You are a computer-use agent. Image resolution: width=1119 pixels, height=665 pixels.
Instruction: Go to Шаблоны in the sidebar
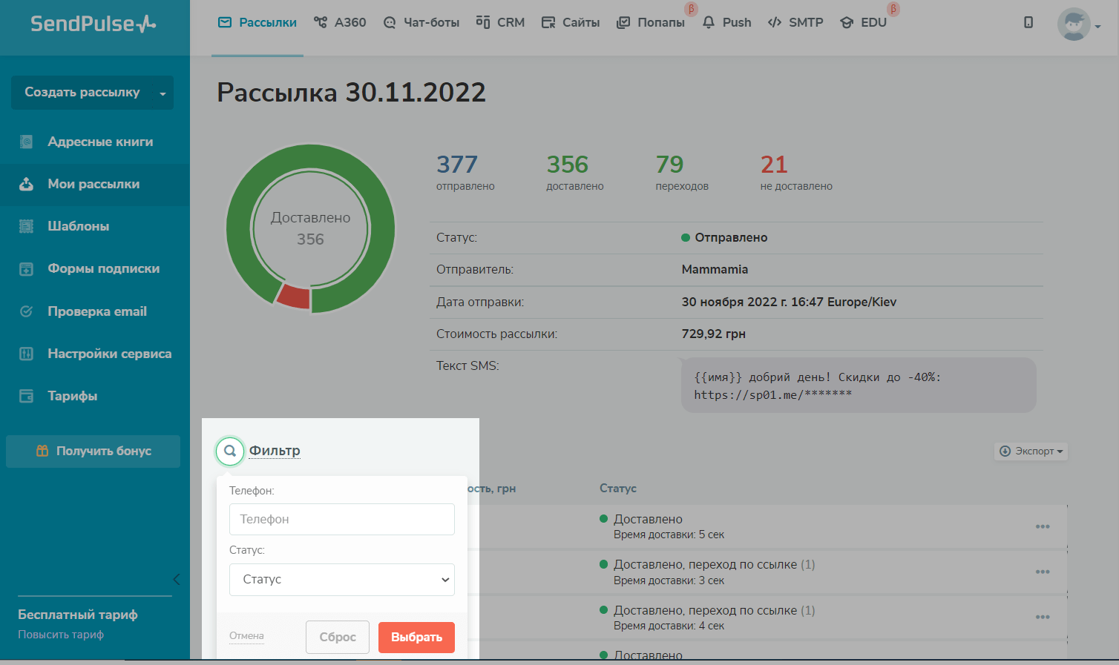[x=78, y=226]
